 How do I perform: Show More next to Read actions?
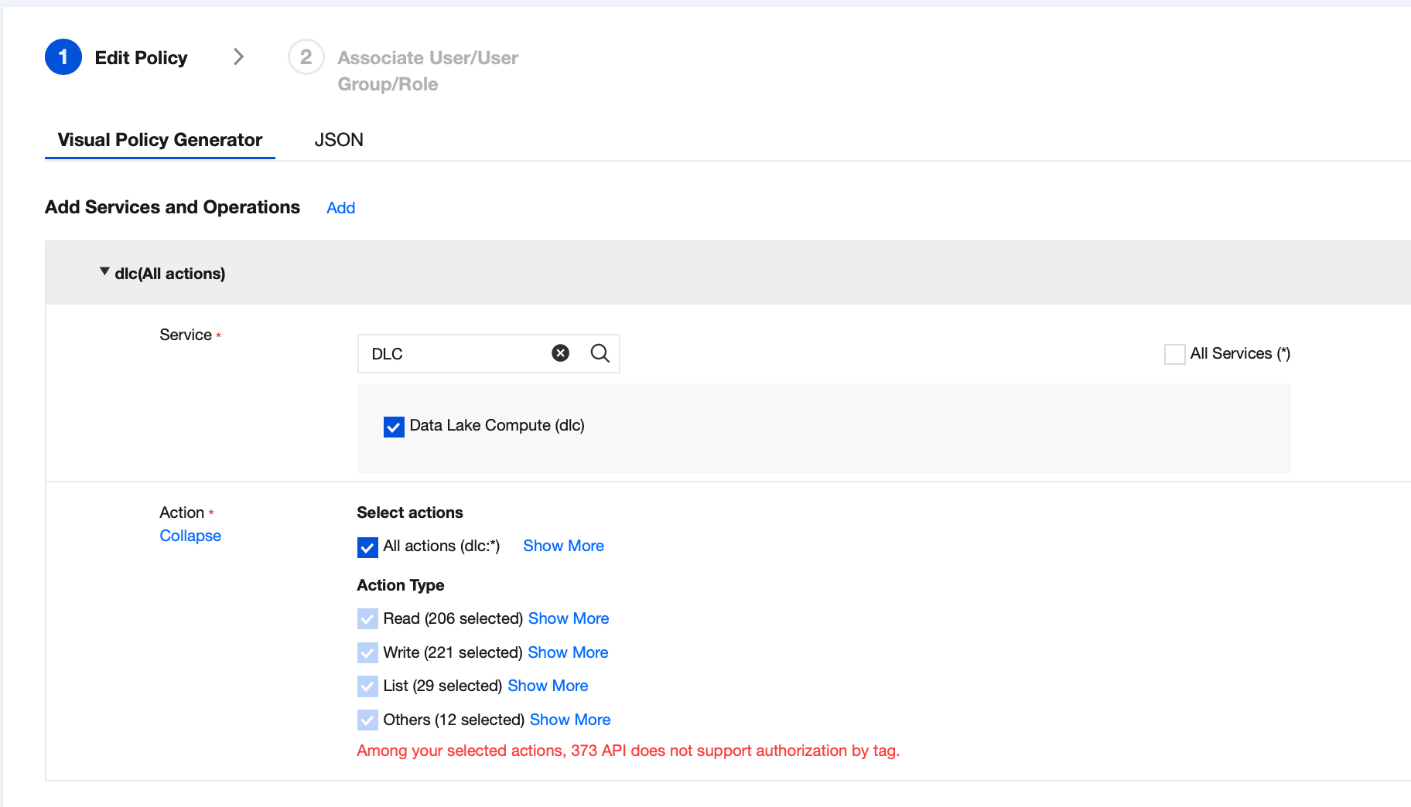(x=569, y=618)
